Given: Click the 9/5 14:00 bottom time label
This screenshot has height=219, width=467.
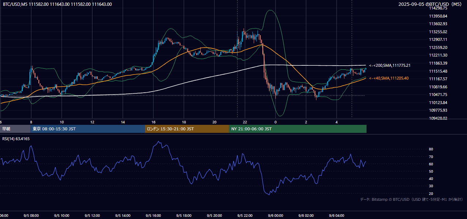Looking at the screenshot, I should coord(122,215).
